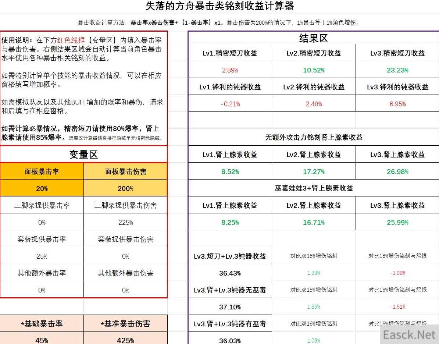Click the 45% 基础暴击率 value cell
Viewport: 439px width, 344px height.
tap(42, 340)
